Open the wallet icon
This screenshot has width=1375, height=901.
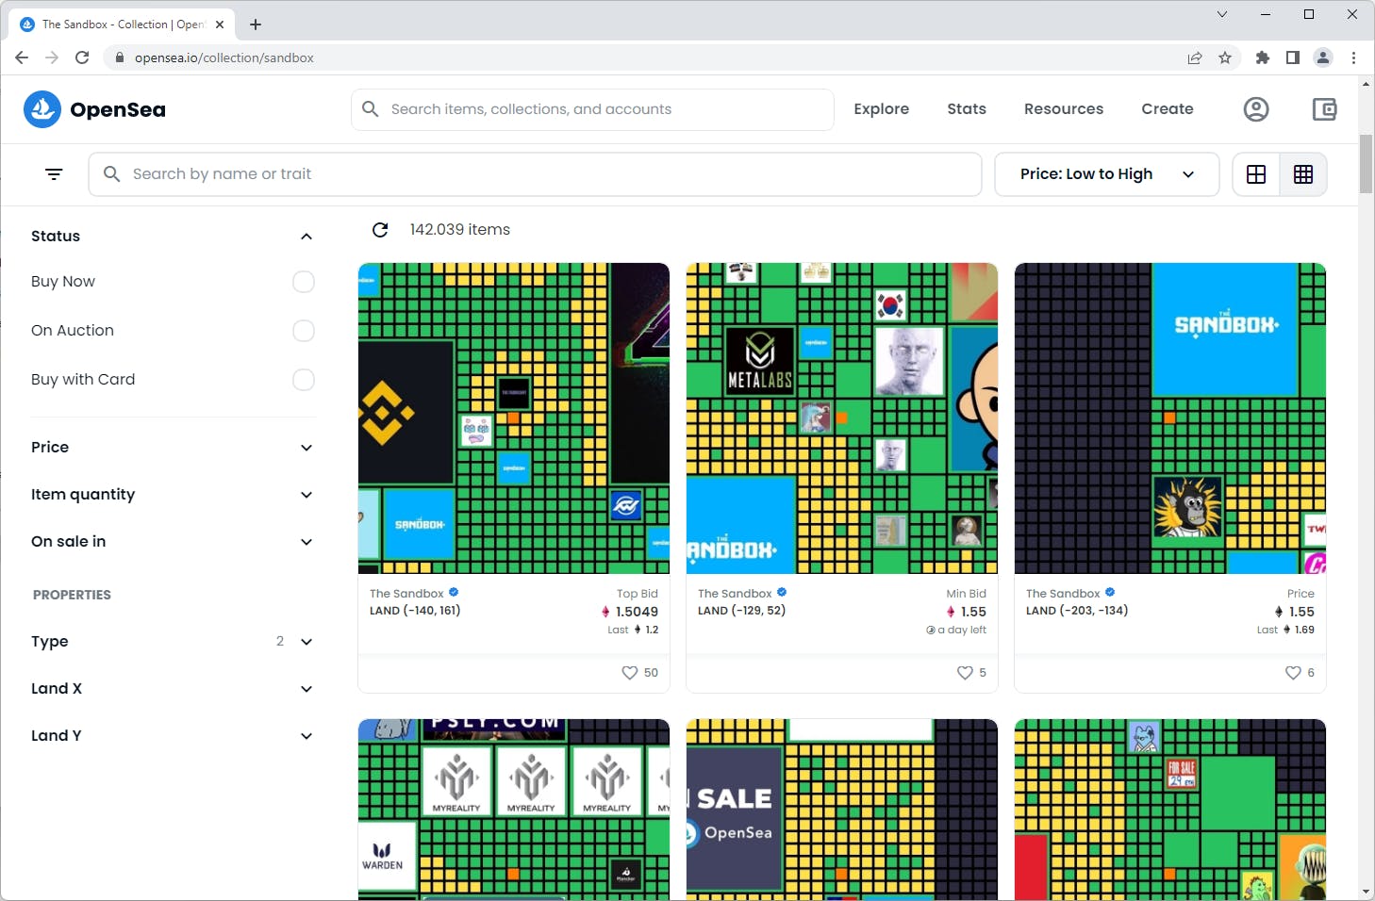point(1325,109)
